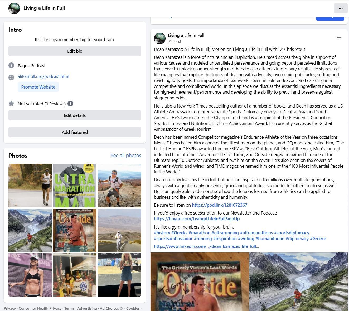Click the globe website icon in Intro
This screenshot has width=349, height=311.
pos(11,77)
